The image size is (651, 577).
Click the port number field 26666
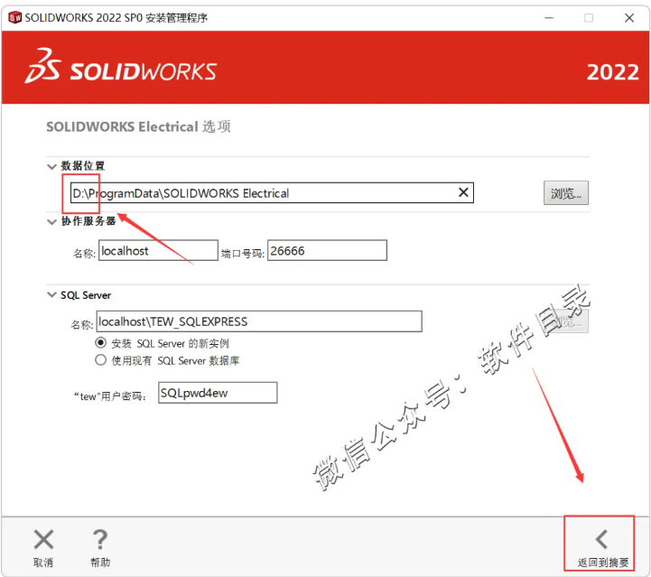coord(327,250)
